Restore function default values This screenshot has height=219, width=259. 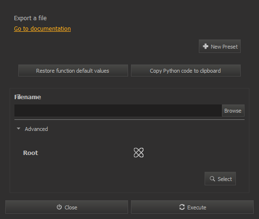[73, 71]
